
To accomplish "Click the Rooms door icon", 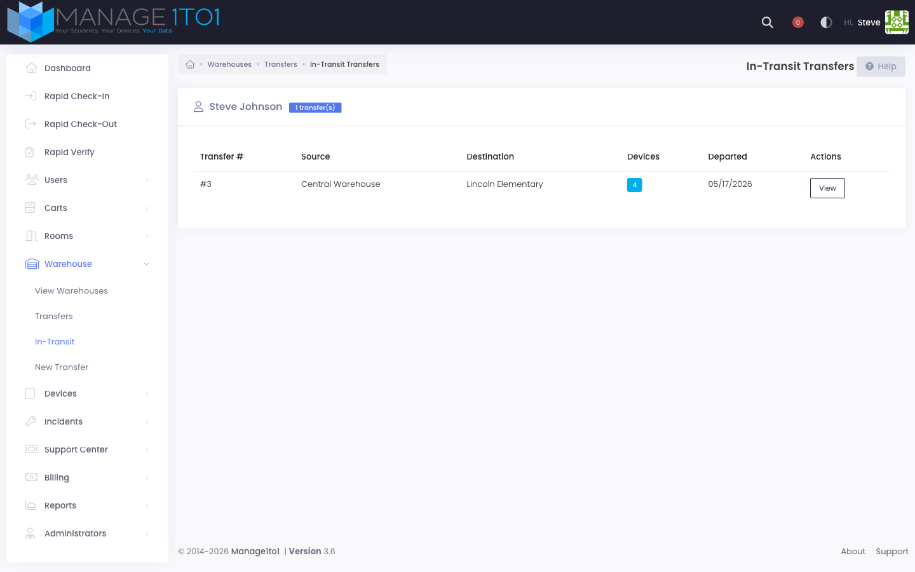I will pyautogui.click(x=31, y=236).
